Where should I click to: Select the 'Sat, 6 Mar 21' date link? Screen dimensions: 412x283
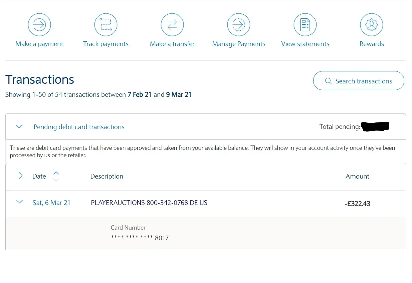[51, 203]
